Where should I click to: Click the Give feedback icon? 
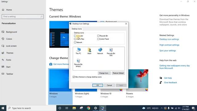click(161, 82)
